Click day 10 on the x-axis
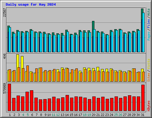 pos(49,115)
